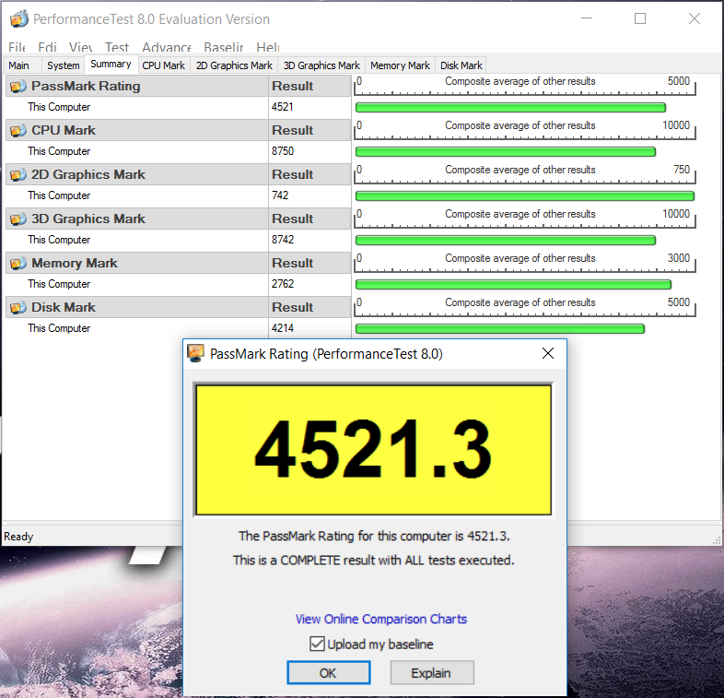Click This Computer under CPU Mark
The height and width of the screenshot is (698, 724).
click(59, 151)
